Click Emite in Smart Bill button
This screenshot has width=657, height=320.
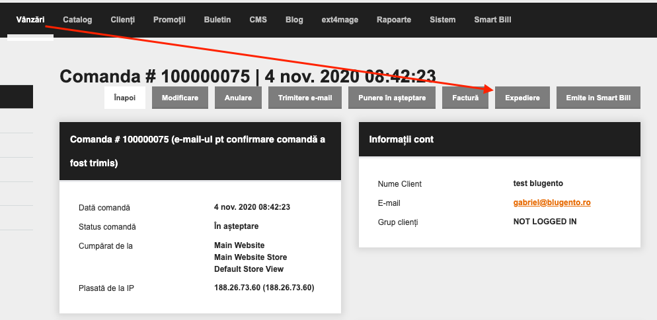point(598,98)
